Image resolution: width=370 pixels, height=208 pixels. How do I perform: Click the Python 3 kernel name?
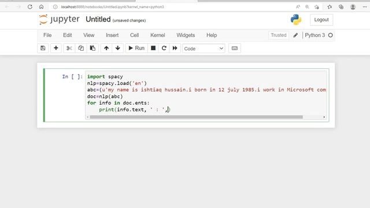click(314, 35)
